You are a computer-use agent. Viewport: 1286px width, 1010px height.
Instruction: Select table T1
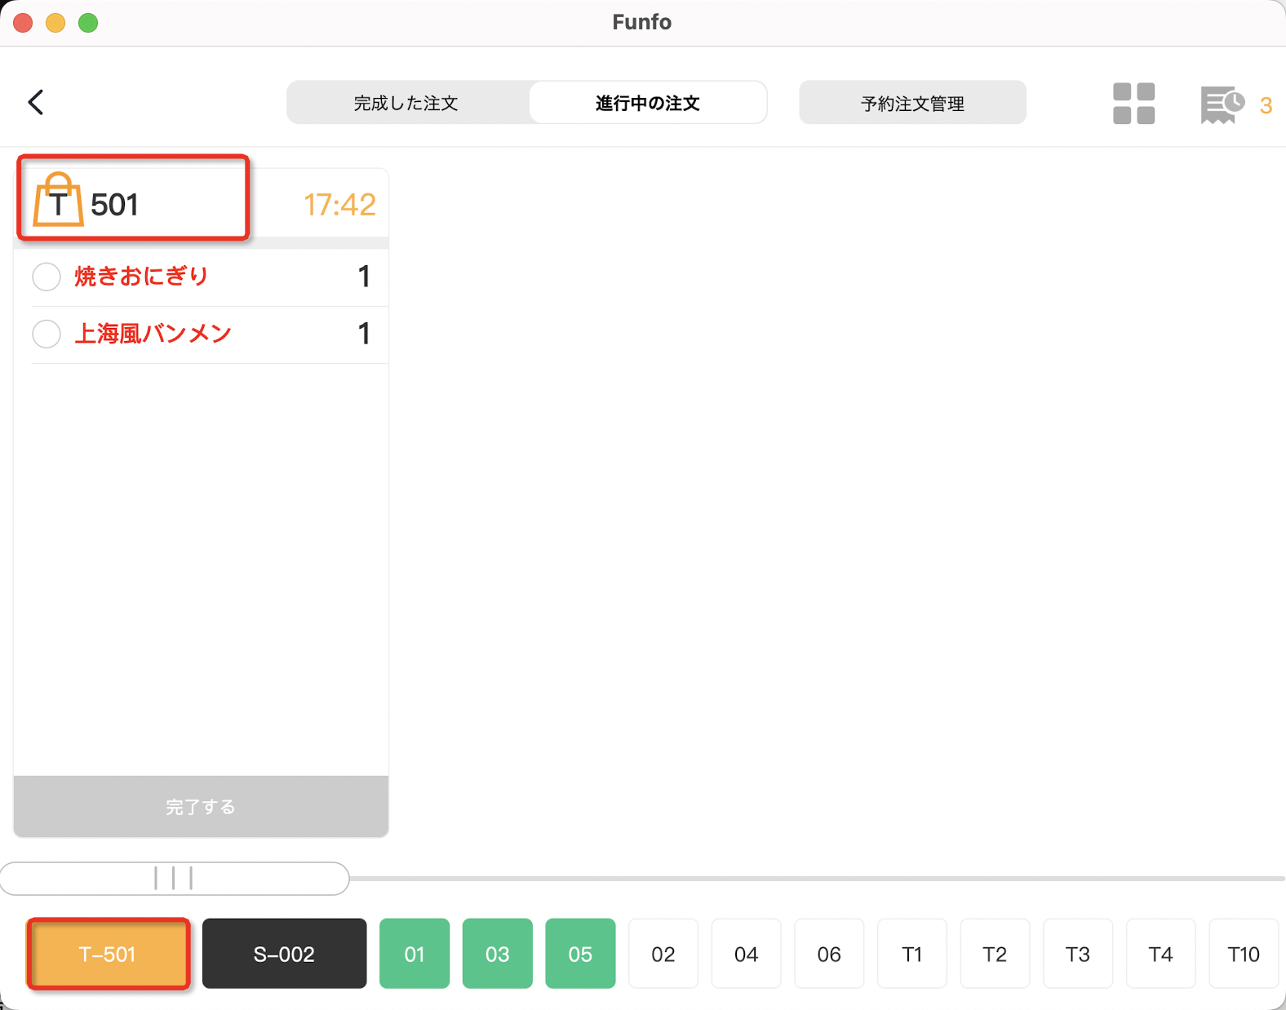912,954
